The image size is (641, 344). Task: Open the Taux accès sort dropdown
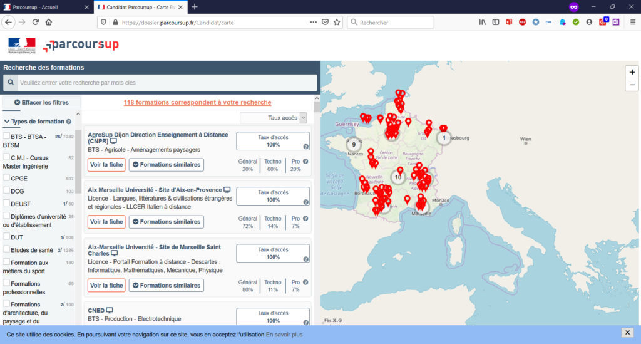point(273,118)
